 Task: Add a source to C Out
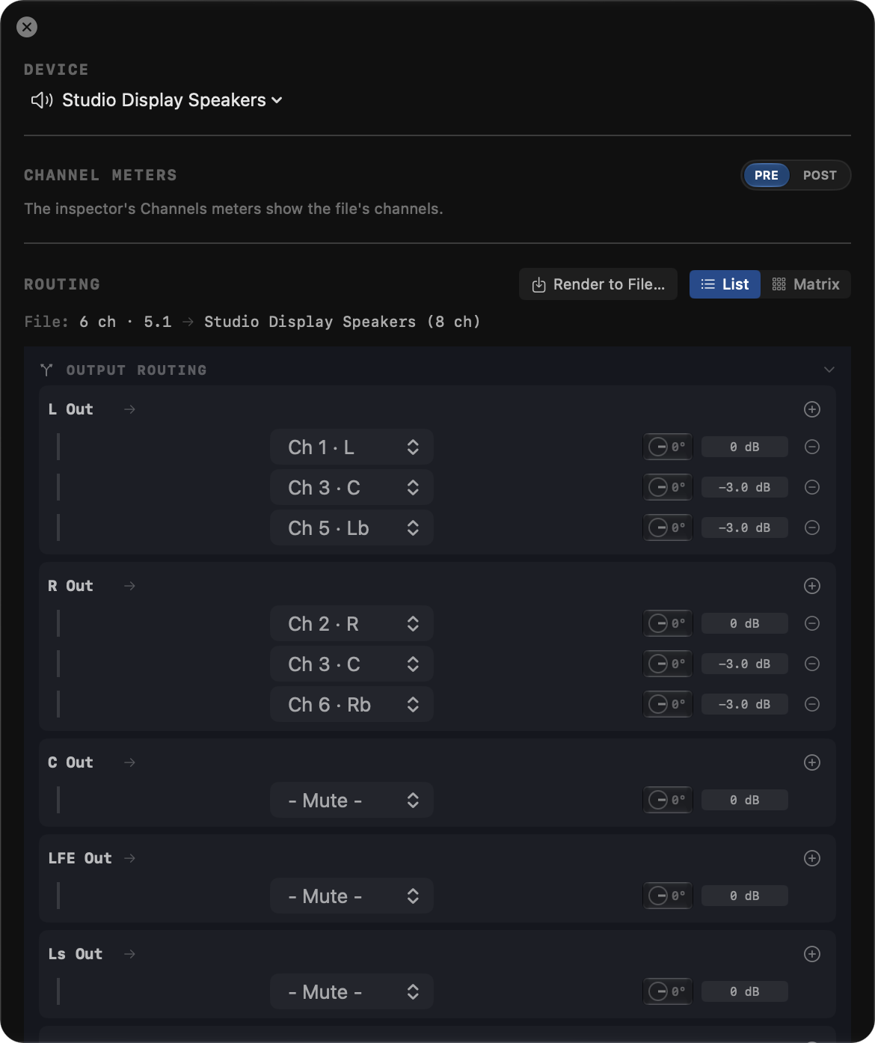(x=812, y=762)
